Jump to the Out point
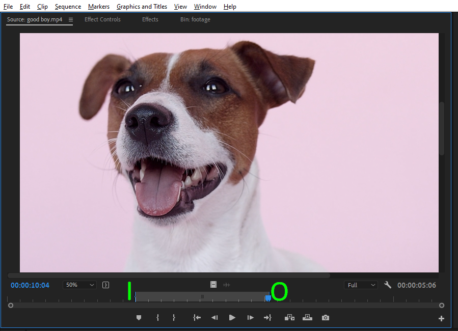The image size is (458, 331). [267, 318]
